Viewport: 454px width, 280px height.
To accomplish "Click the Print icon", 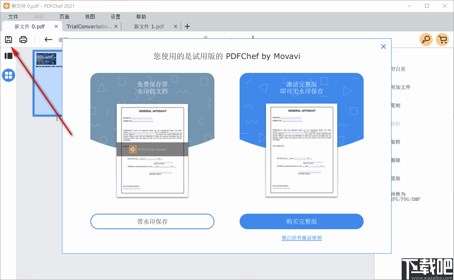I will (23, 39).
